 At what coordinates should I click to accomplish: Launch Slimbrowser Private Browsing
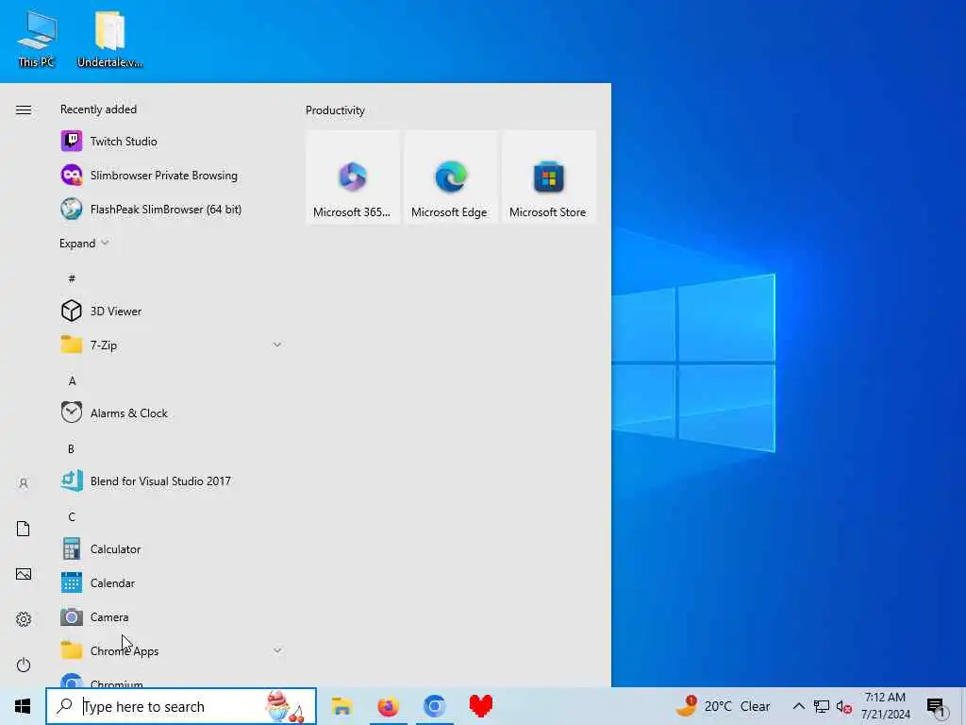coord(173,175)
